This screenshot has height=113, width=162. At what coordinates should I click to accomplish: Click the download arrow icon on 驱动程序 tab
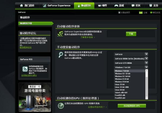[79, 6]
